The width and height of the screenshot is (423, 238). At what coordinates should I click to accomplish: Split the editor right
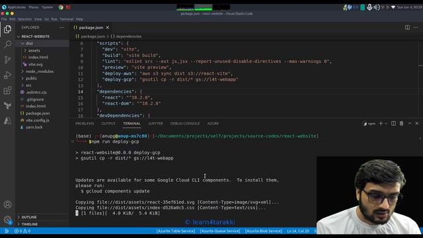(407, 27)
